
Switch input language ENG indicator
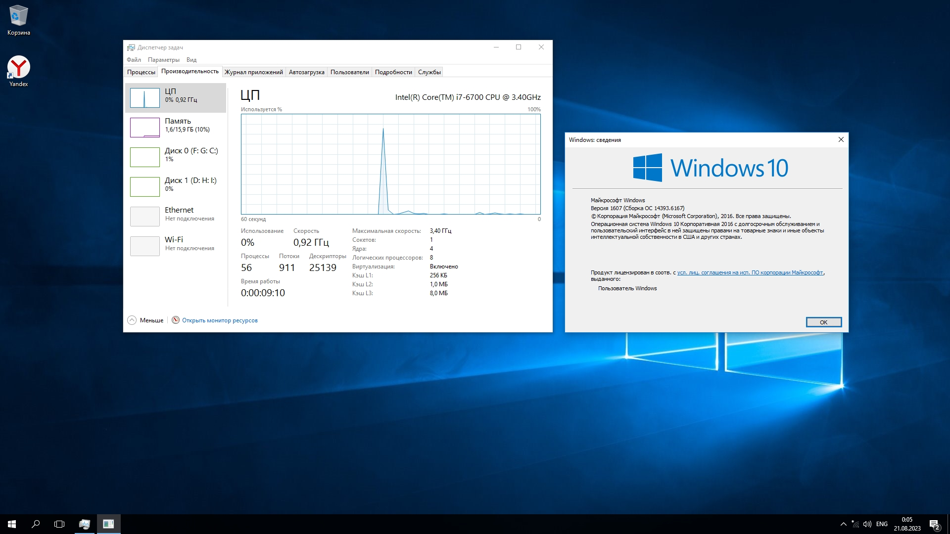click(882, 524)
